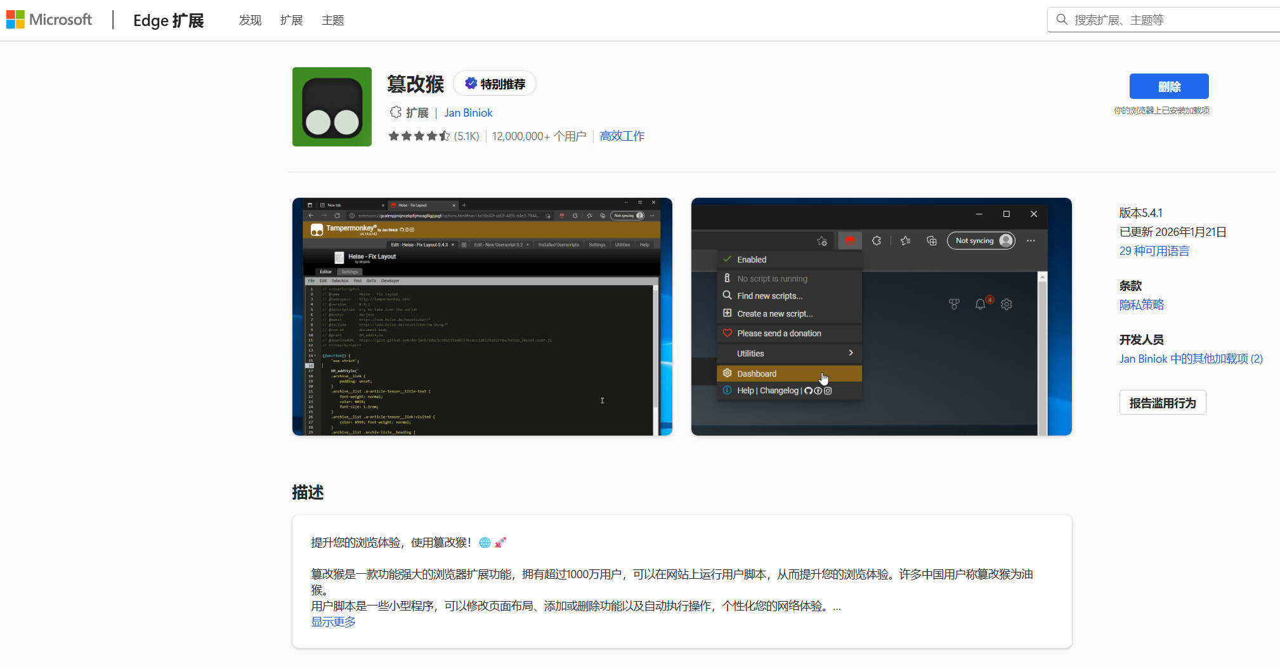Screen dimensions: 1280x667
Task: View Jan Biniok 中的其他加载项 link
Action: click(1191, 358)
